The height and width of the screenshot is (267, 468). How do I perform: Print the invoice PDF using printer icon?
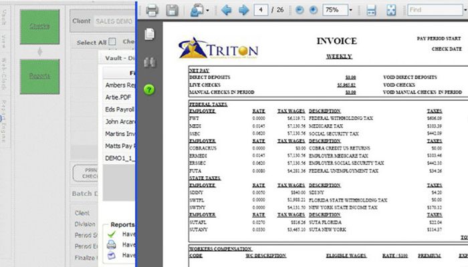coord(152,11)
